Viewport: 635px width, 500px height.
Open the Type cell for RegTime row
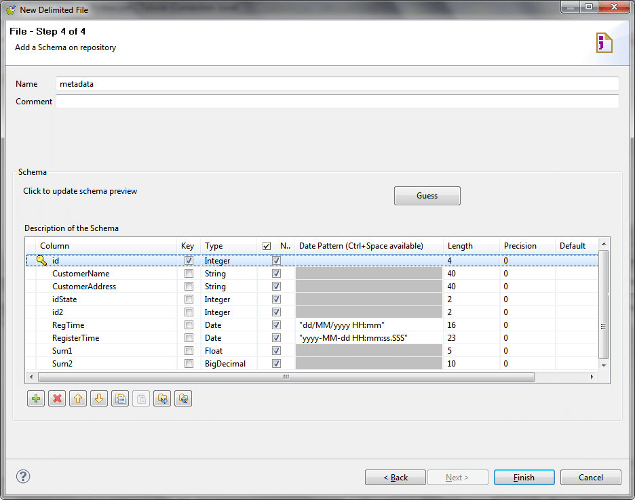[228, 325]
